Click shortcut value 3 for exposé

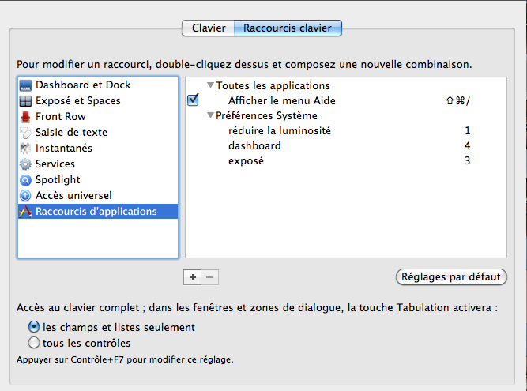[468, 160]
